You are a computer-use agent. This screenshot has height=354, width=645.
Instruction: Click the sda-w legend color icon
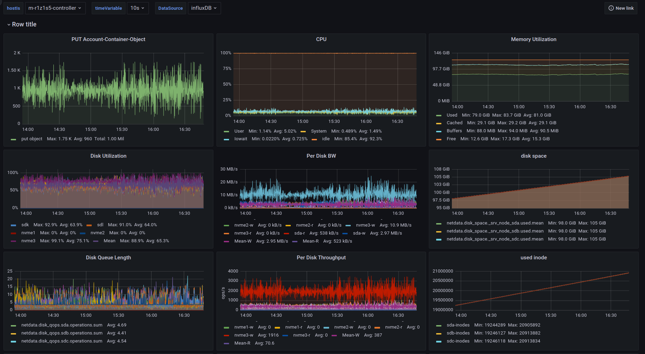tap(345, 234)
